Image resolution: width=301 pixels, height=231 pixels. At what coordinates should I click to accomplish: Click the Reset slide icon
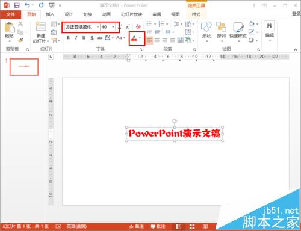(54, 32)
